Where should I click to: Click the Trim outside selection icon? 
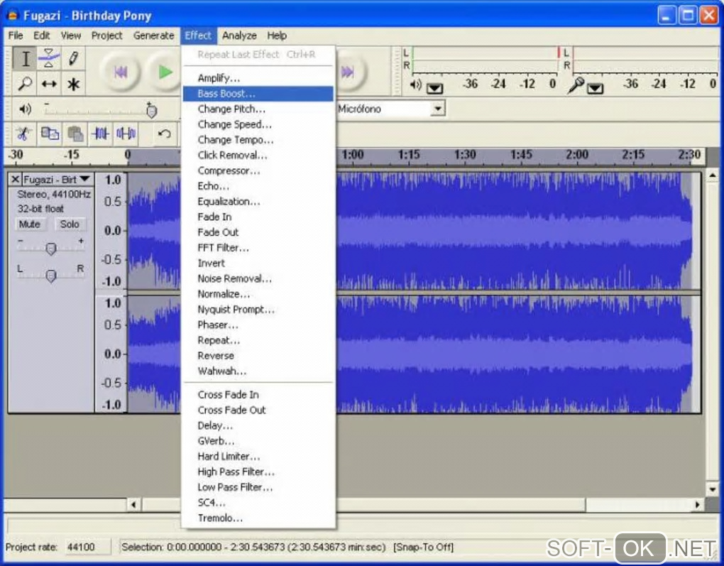click(x=101, y=133)
